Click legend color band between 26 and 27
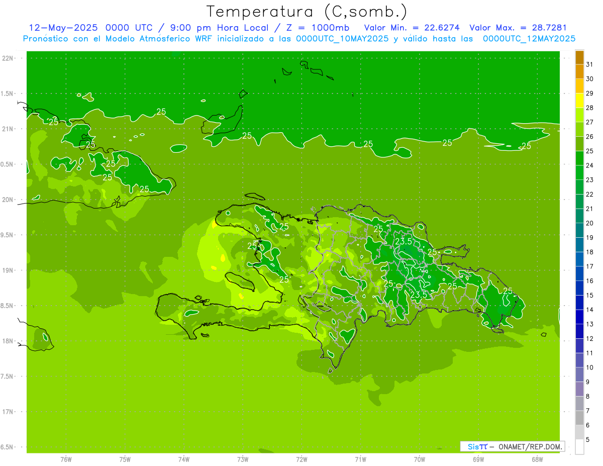This screenshot has width=603, height=466. point(579,130)
